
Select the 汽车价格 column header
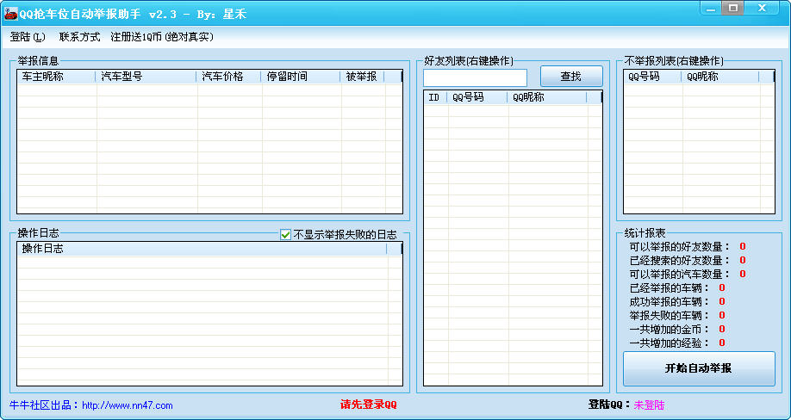[228, 77]
